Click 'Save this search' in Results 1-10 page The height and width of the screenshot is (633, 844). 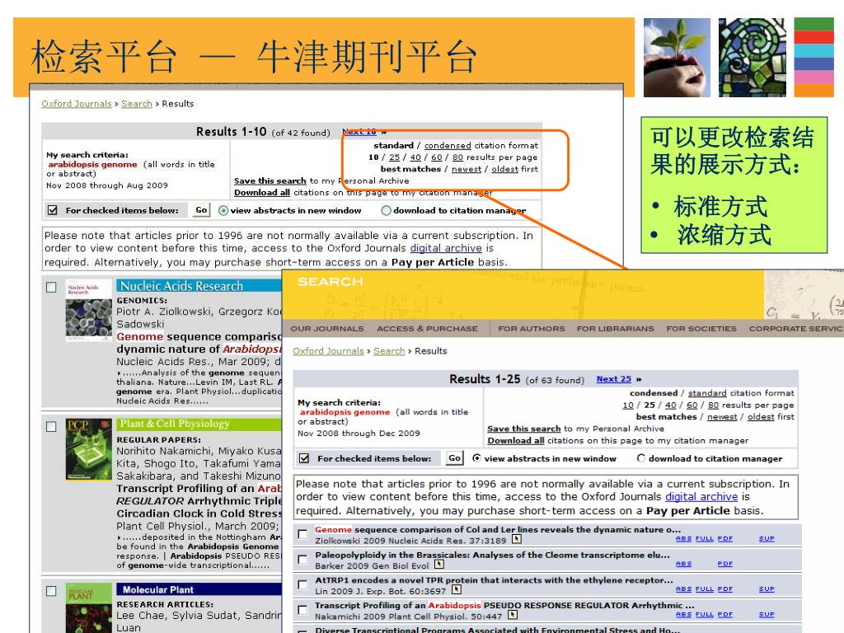pyautogui.click(x=270, y=181)
